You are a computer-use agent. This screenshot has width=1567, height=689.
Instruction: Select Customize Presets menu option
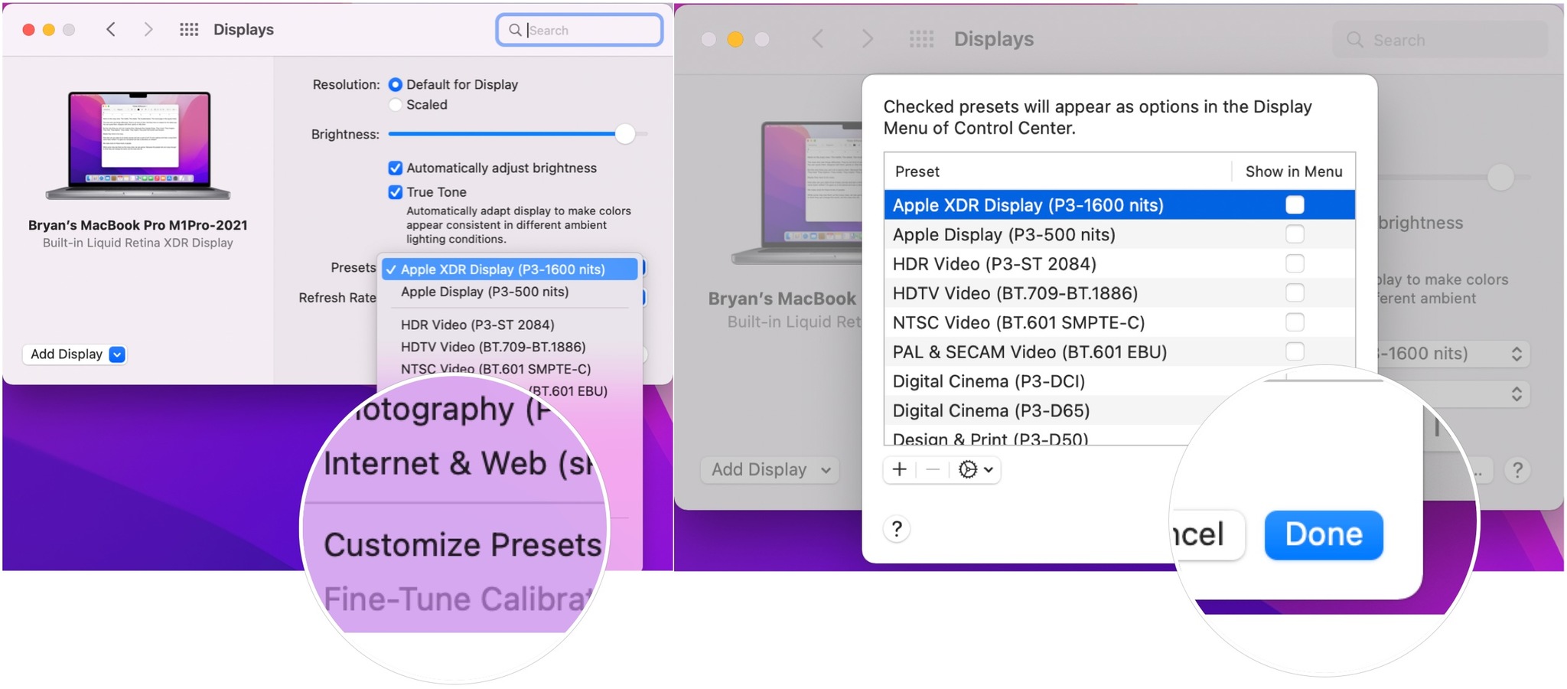(x=462, y=544)
